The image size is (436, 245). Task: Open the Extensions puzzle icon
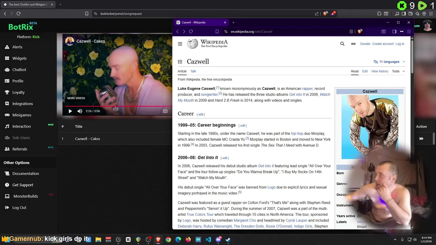click(379, 14)
